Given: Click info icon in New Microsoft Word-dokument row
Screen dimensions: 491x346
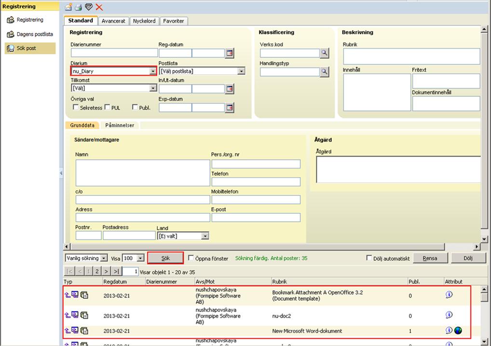Looking at the screenshot, I should [x=449, y=331].
